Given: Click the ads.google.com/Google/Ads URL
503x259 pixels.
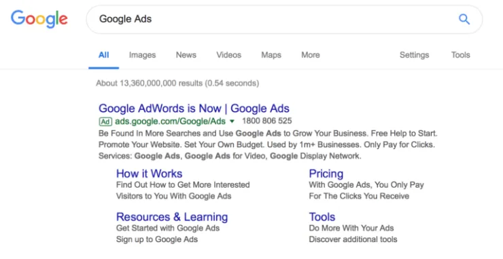Looking at the screenshot, I should [x=171, y=121].
